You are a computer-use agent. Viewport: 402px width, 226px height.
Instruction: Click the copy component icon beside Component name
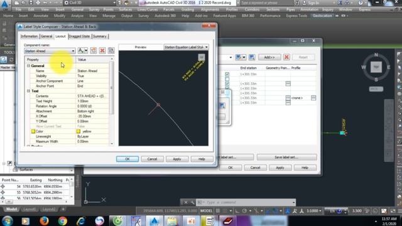click(x=94, y=50)
